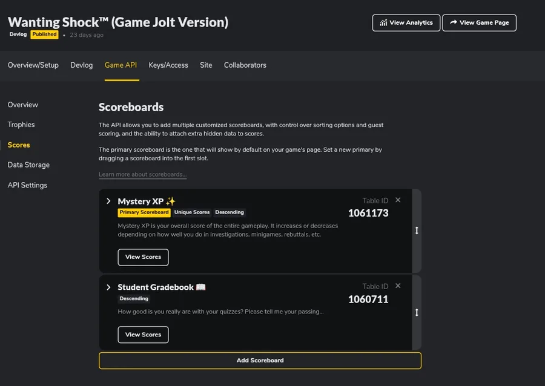Open the Keys/Access tab
545x386 pixels.
(168, 65)
